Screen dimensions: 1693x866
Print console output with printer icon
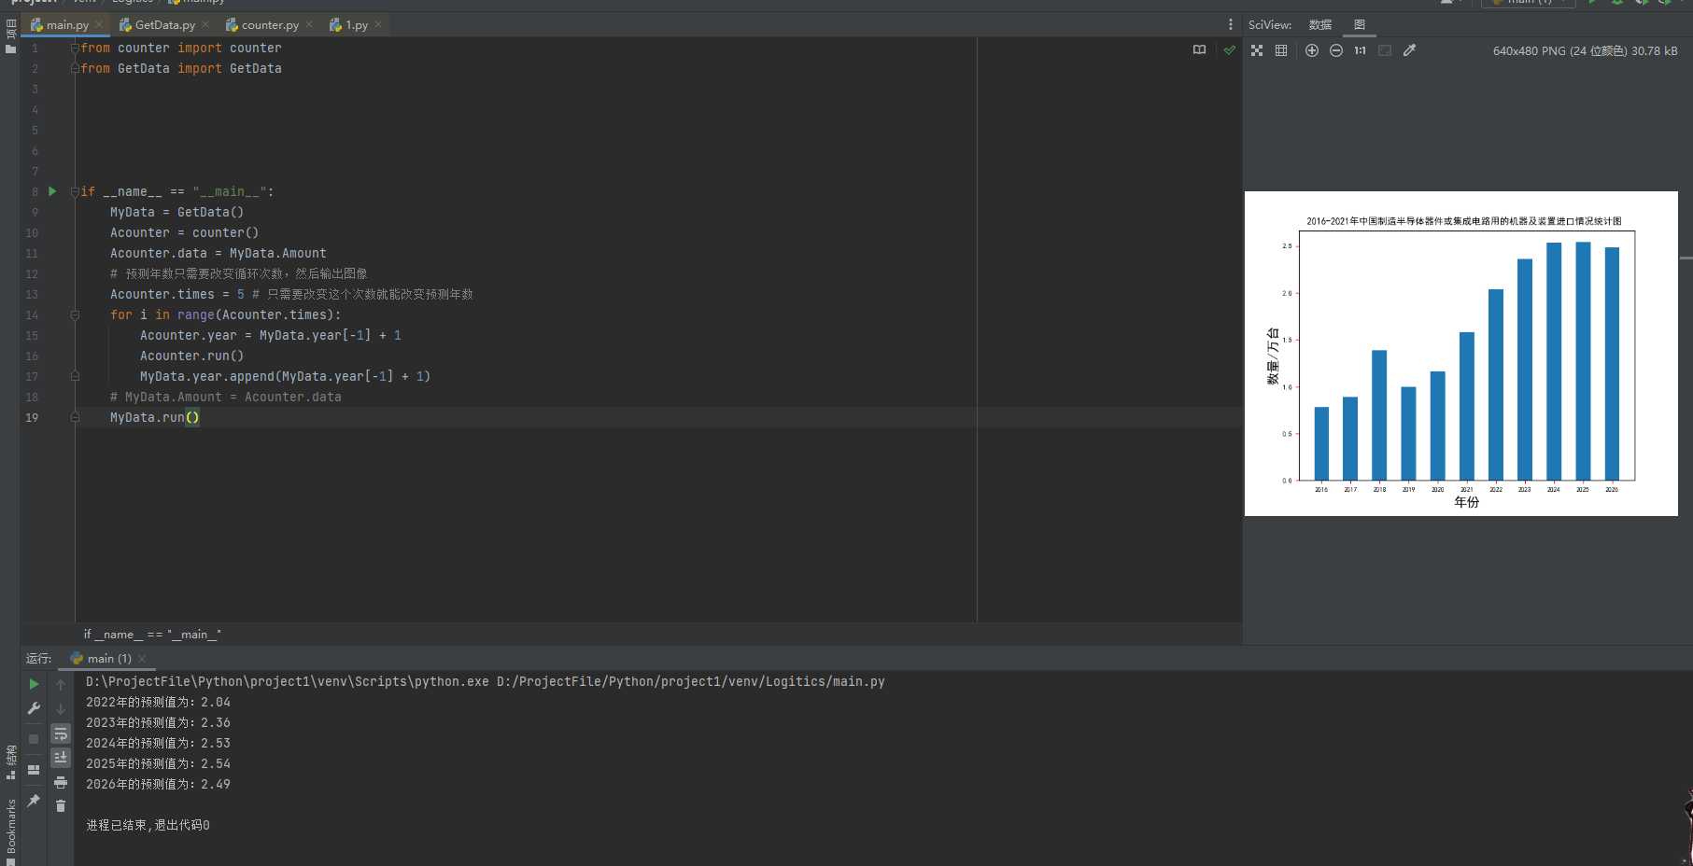click(61, 782)
